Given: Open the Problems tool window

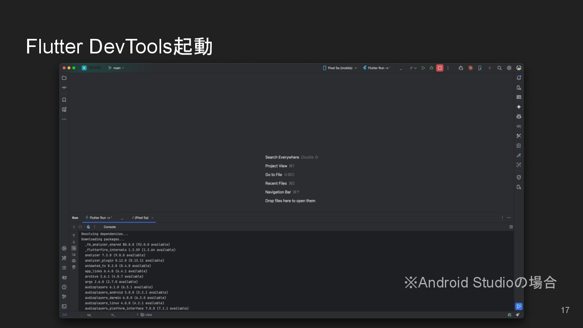Looking at the screenshot, I should click(x=64, y=287).
